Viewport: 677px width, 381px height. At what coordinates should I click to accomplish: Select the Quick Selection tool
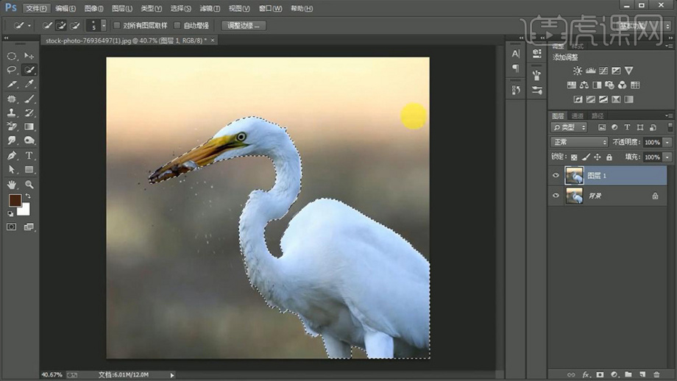[x=29, y=71]
